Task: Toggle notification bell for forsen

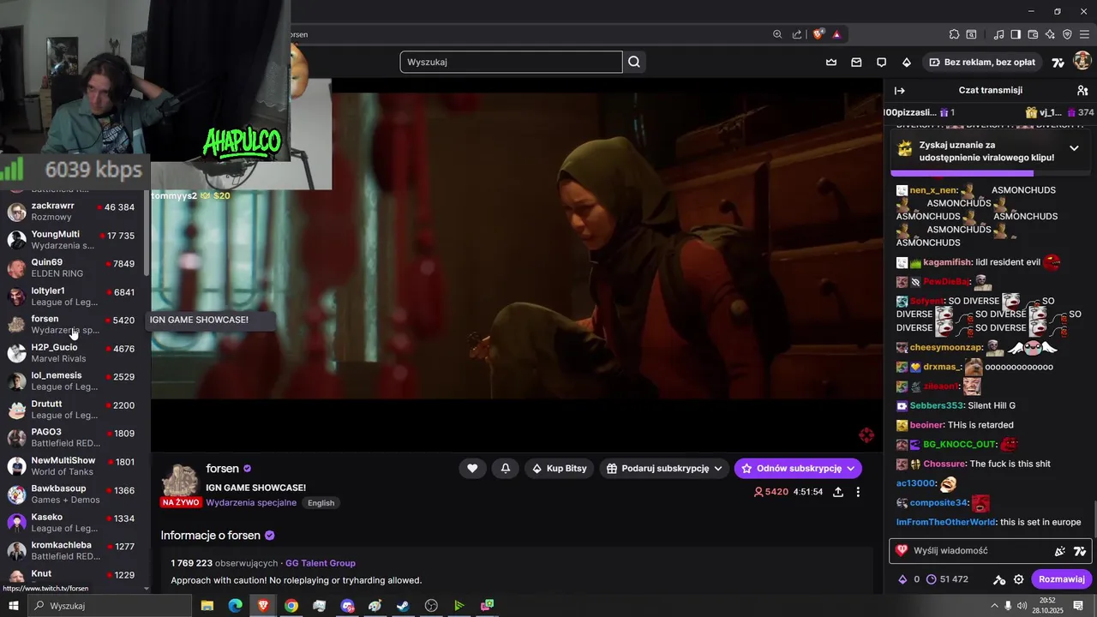Action: 506,468
